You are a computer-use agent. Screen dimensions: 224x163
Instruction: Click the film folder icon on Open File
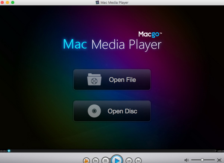pos(94,80)
